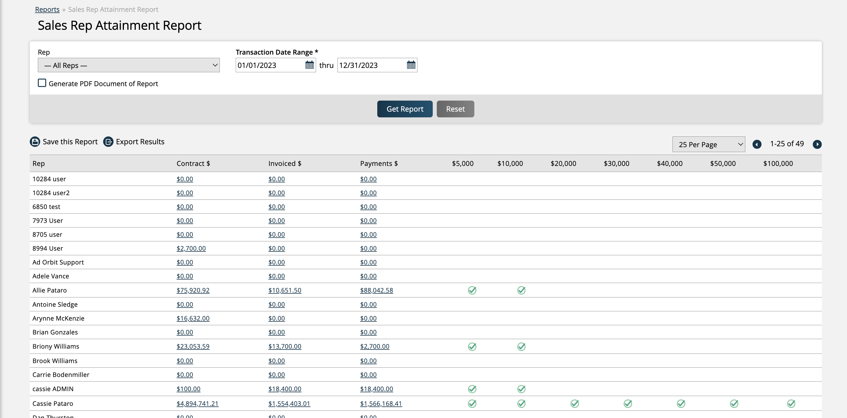The height and width of the screenshot is (418, 847).
Task: Open 8994 User's contract $2,700.00 link
Action: 191,249
